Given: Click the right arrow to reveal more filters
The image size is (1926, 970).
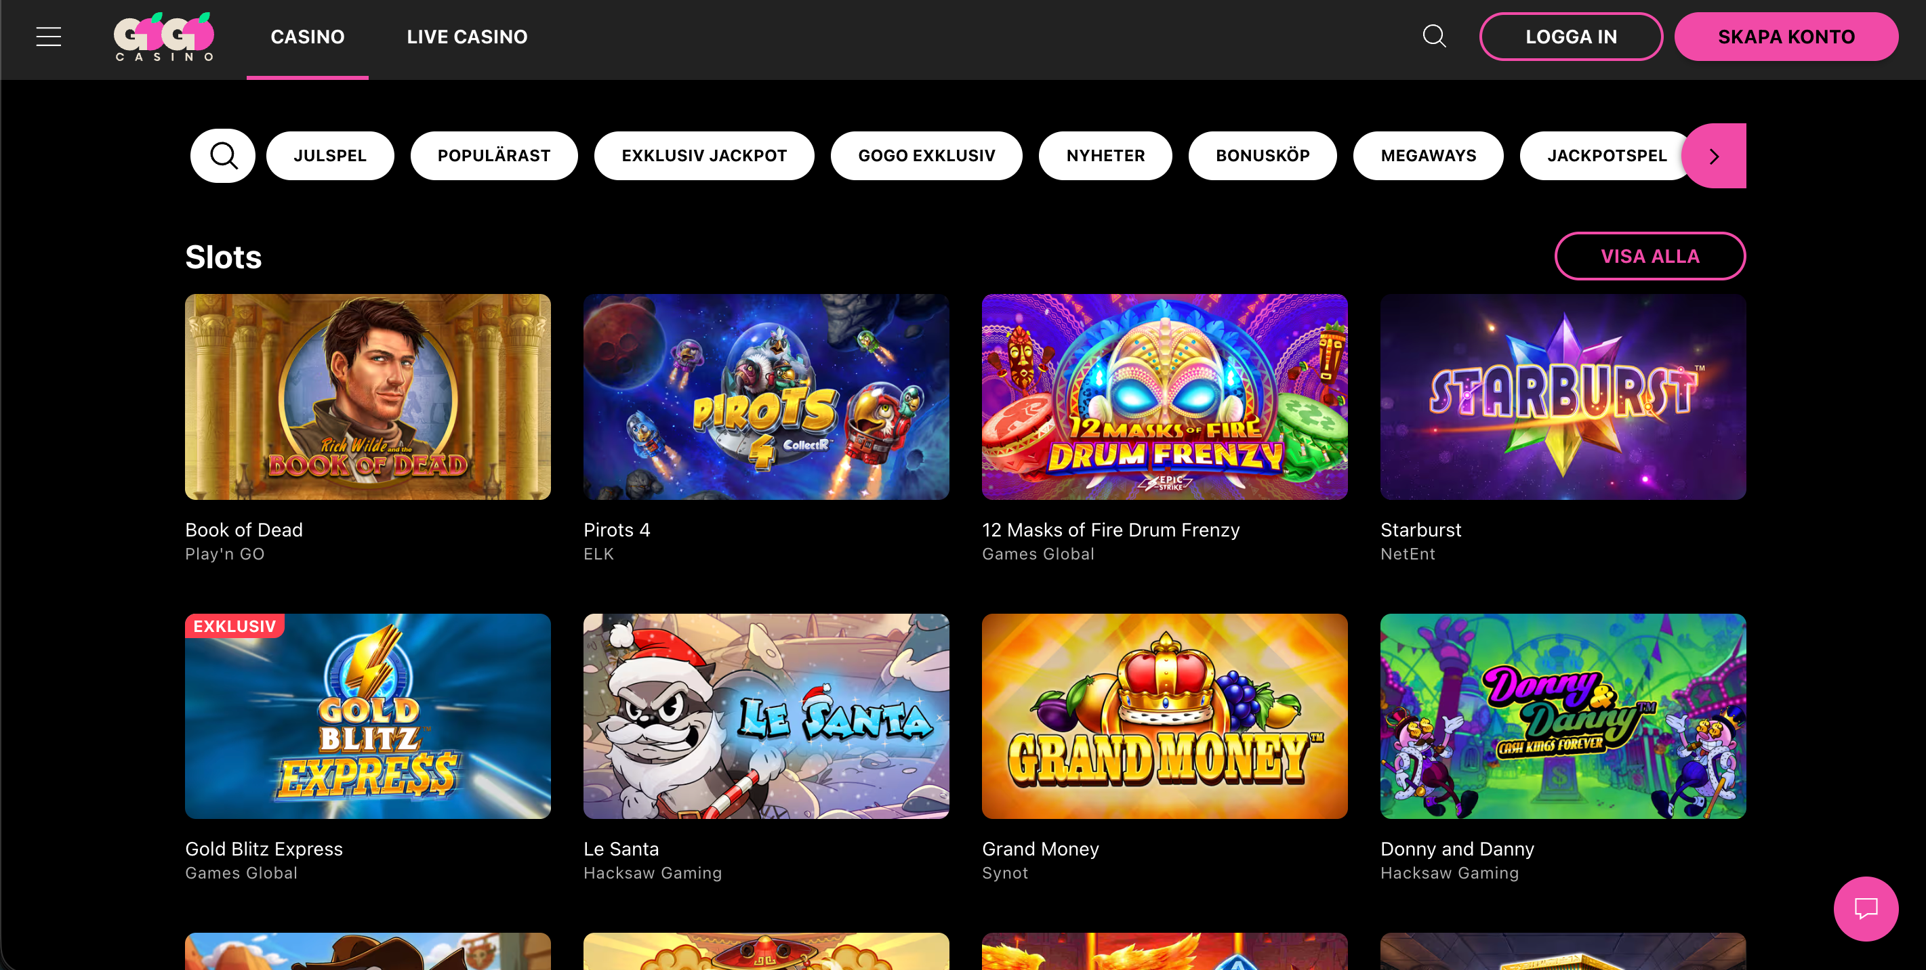Looking at the screenshot, I should click(1714, 155).
